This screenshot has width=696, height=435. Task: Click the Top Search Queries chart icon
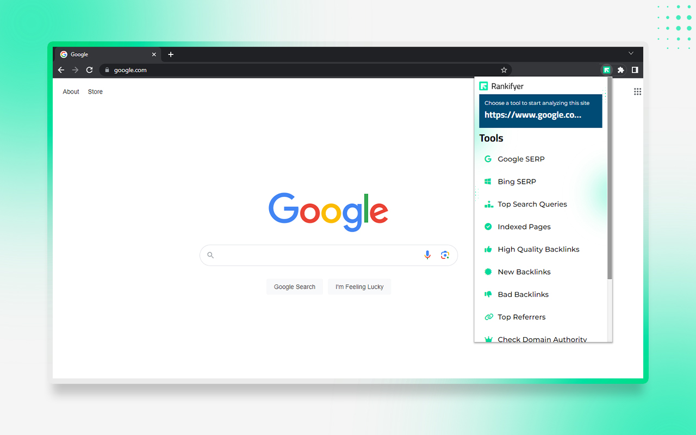(488, 204)
